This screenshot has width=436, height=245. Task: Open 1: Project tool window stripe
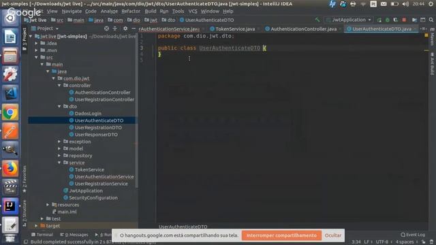tap(25, 39)
